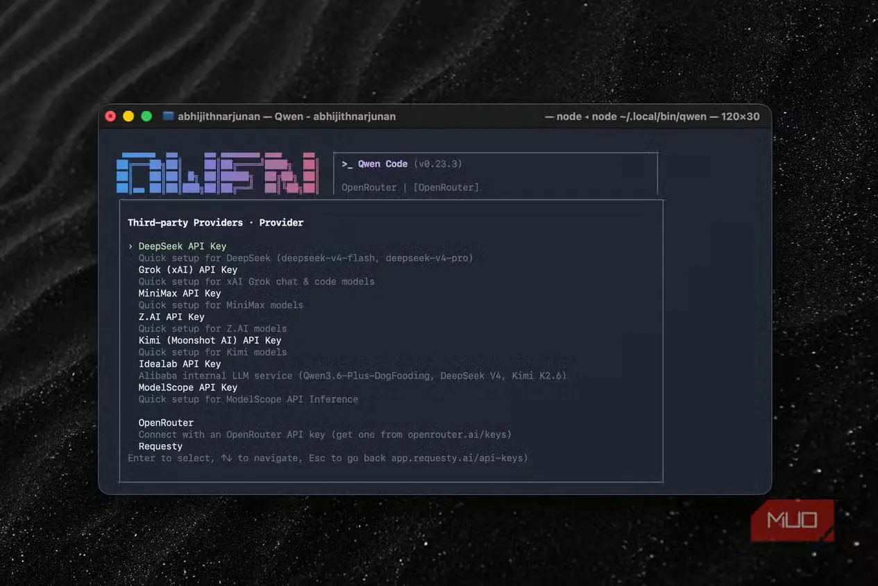Click the yellow minimize window button
Viewport: 878px width, 586px height.
(x=128, y=116)
